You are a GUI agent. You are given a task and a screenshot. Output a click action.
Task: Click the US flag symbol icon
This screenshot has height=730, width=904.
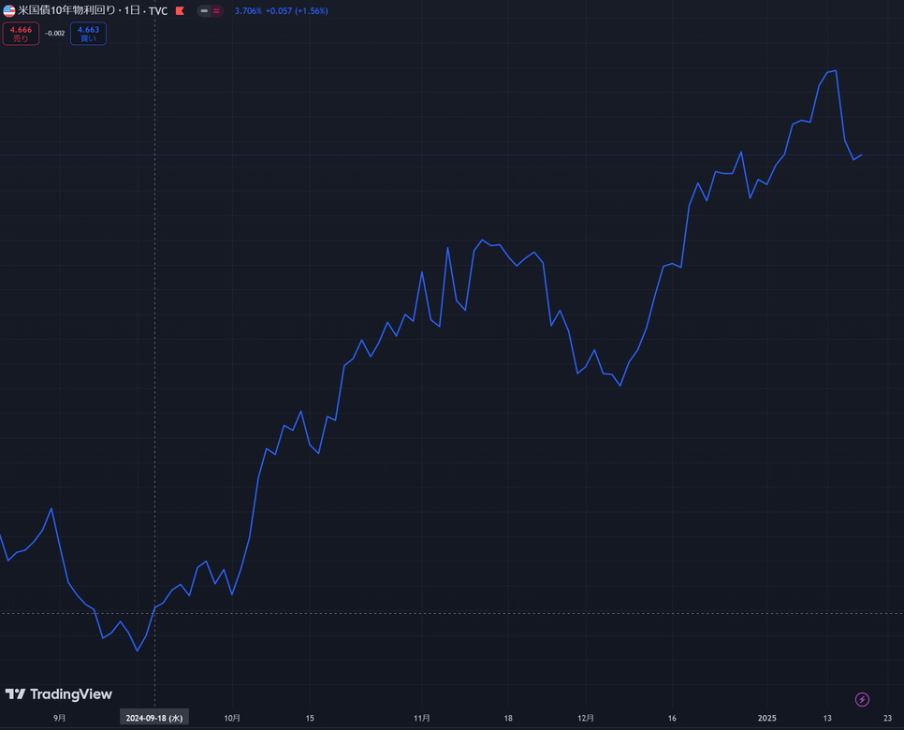[9, 11]
